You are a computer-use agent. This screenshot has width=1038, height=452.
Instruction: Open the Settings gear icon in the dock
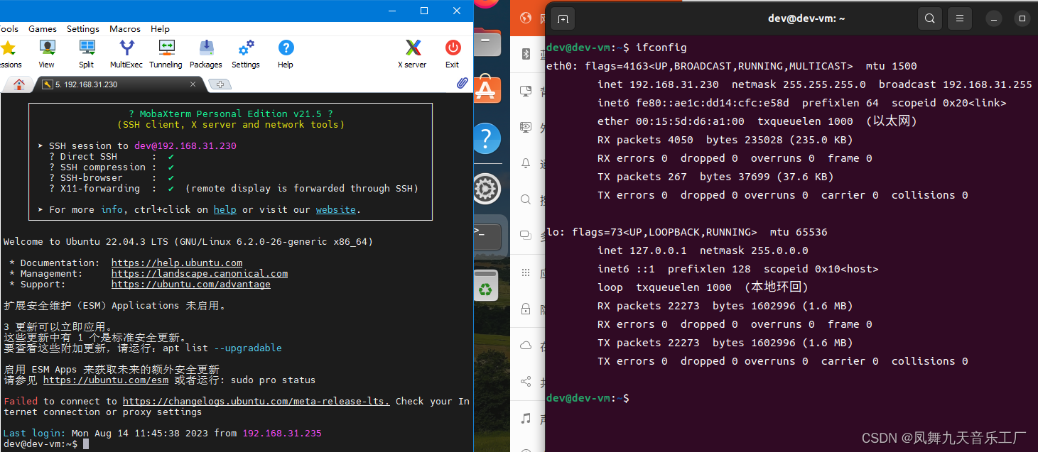click(486, 189)
